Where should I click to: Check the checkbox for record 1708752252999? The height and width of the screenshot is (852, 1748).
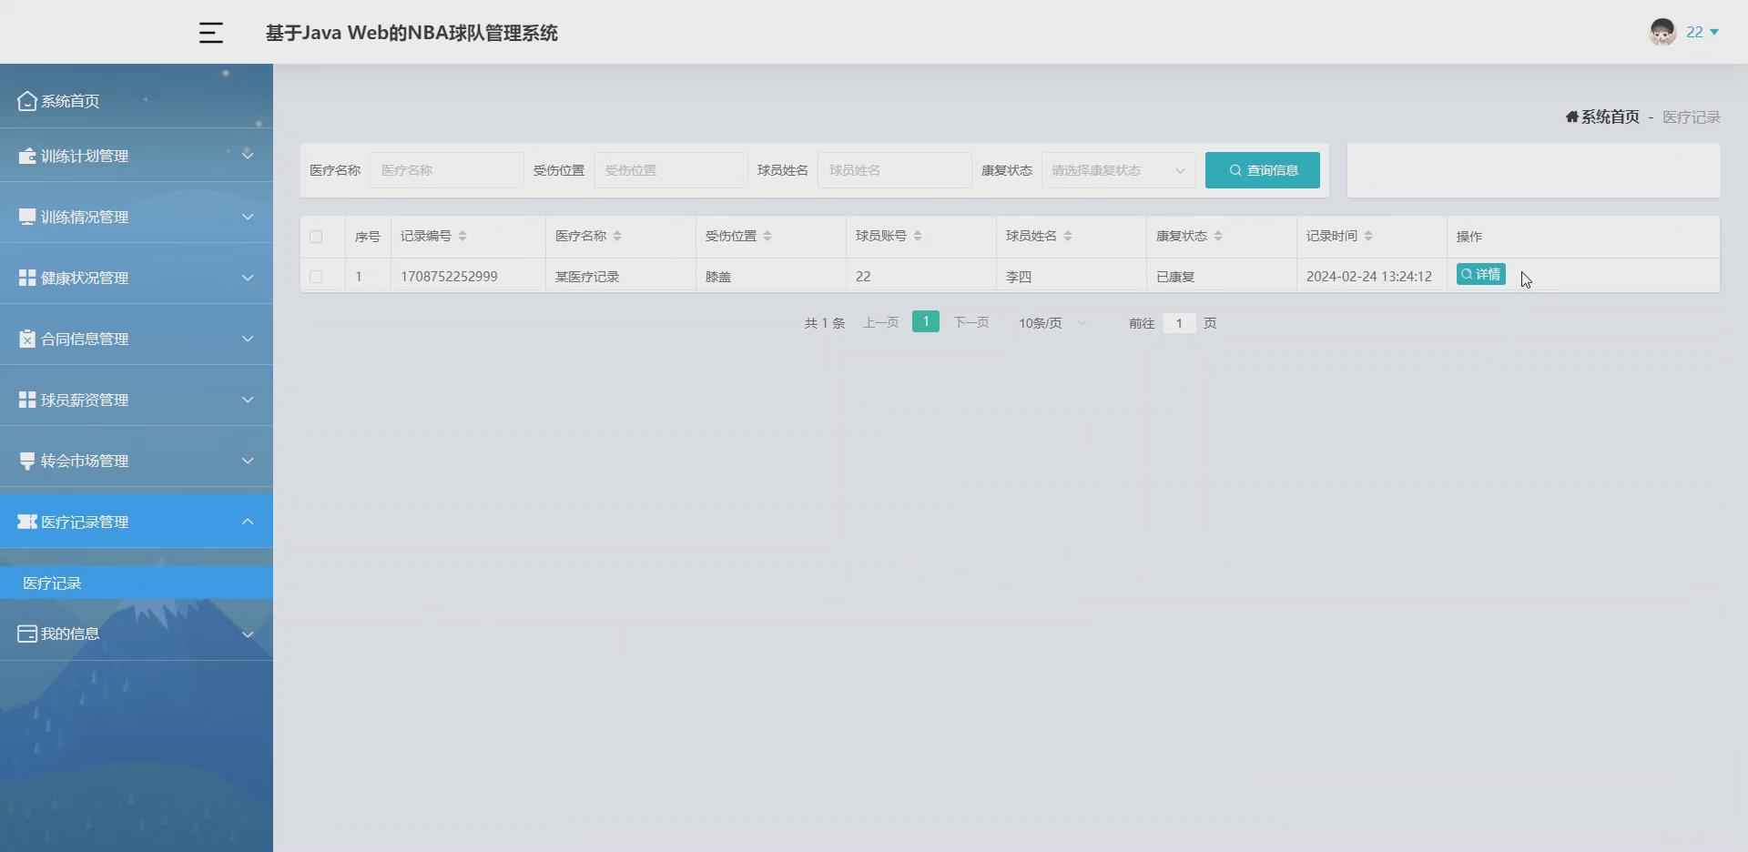tap(317, 276)
